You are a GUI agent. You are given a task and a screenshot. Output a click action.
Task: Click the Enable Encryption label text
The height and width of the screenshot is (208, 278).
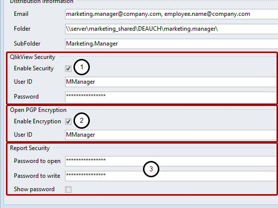coord(37,121)
